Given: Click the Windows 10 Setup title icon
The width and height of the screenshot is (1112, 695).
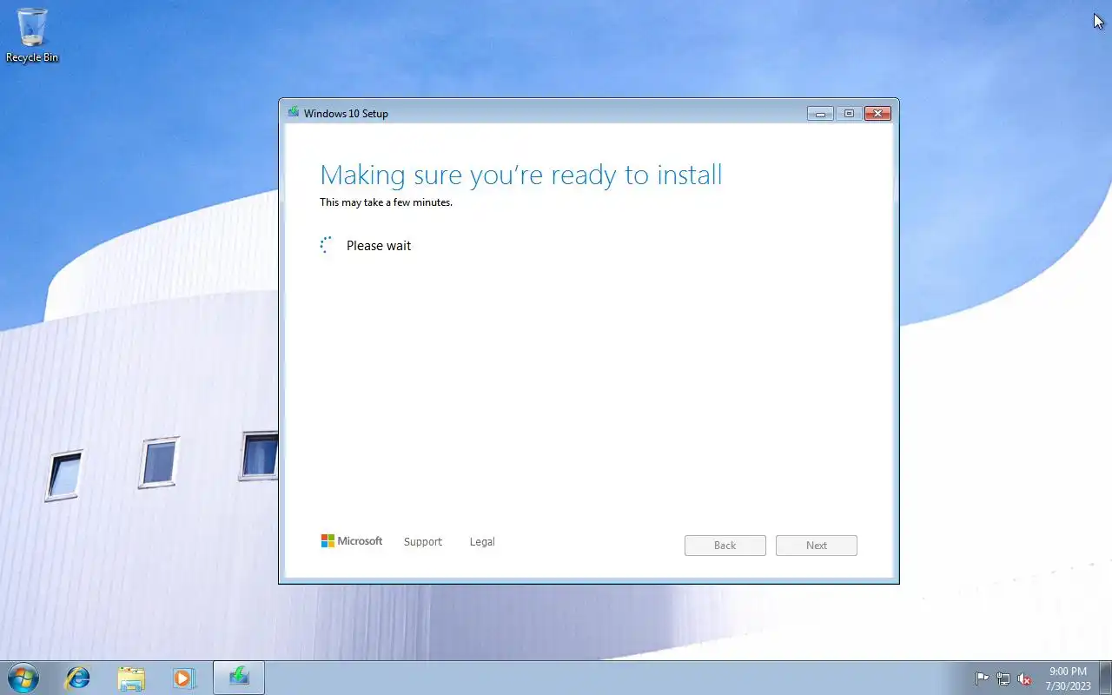Looking at the screenshot, I should [294, 113].
